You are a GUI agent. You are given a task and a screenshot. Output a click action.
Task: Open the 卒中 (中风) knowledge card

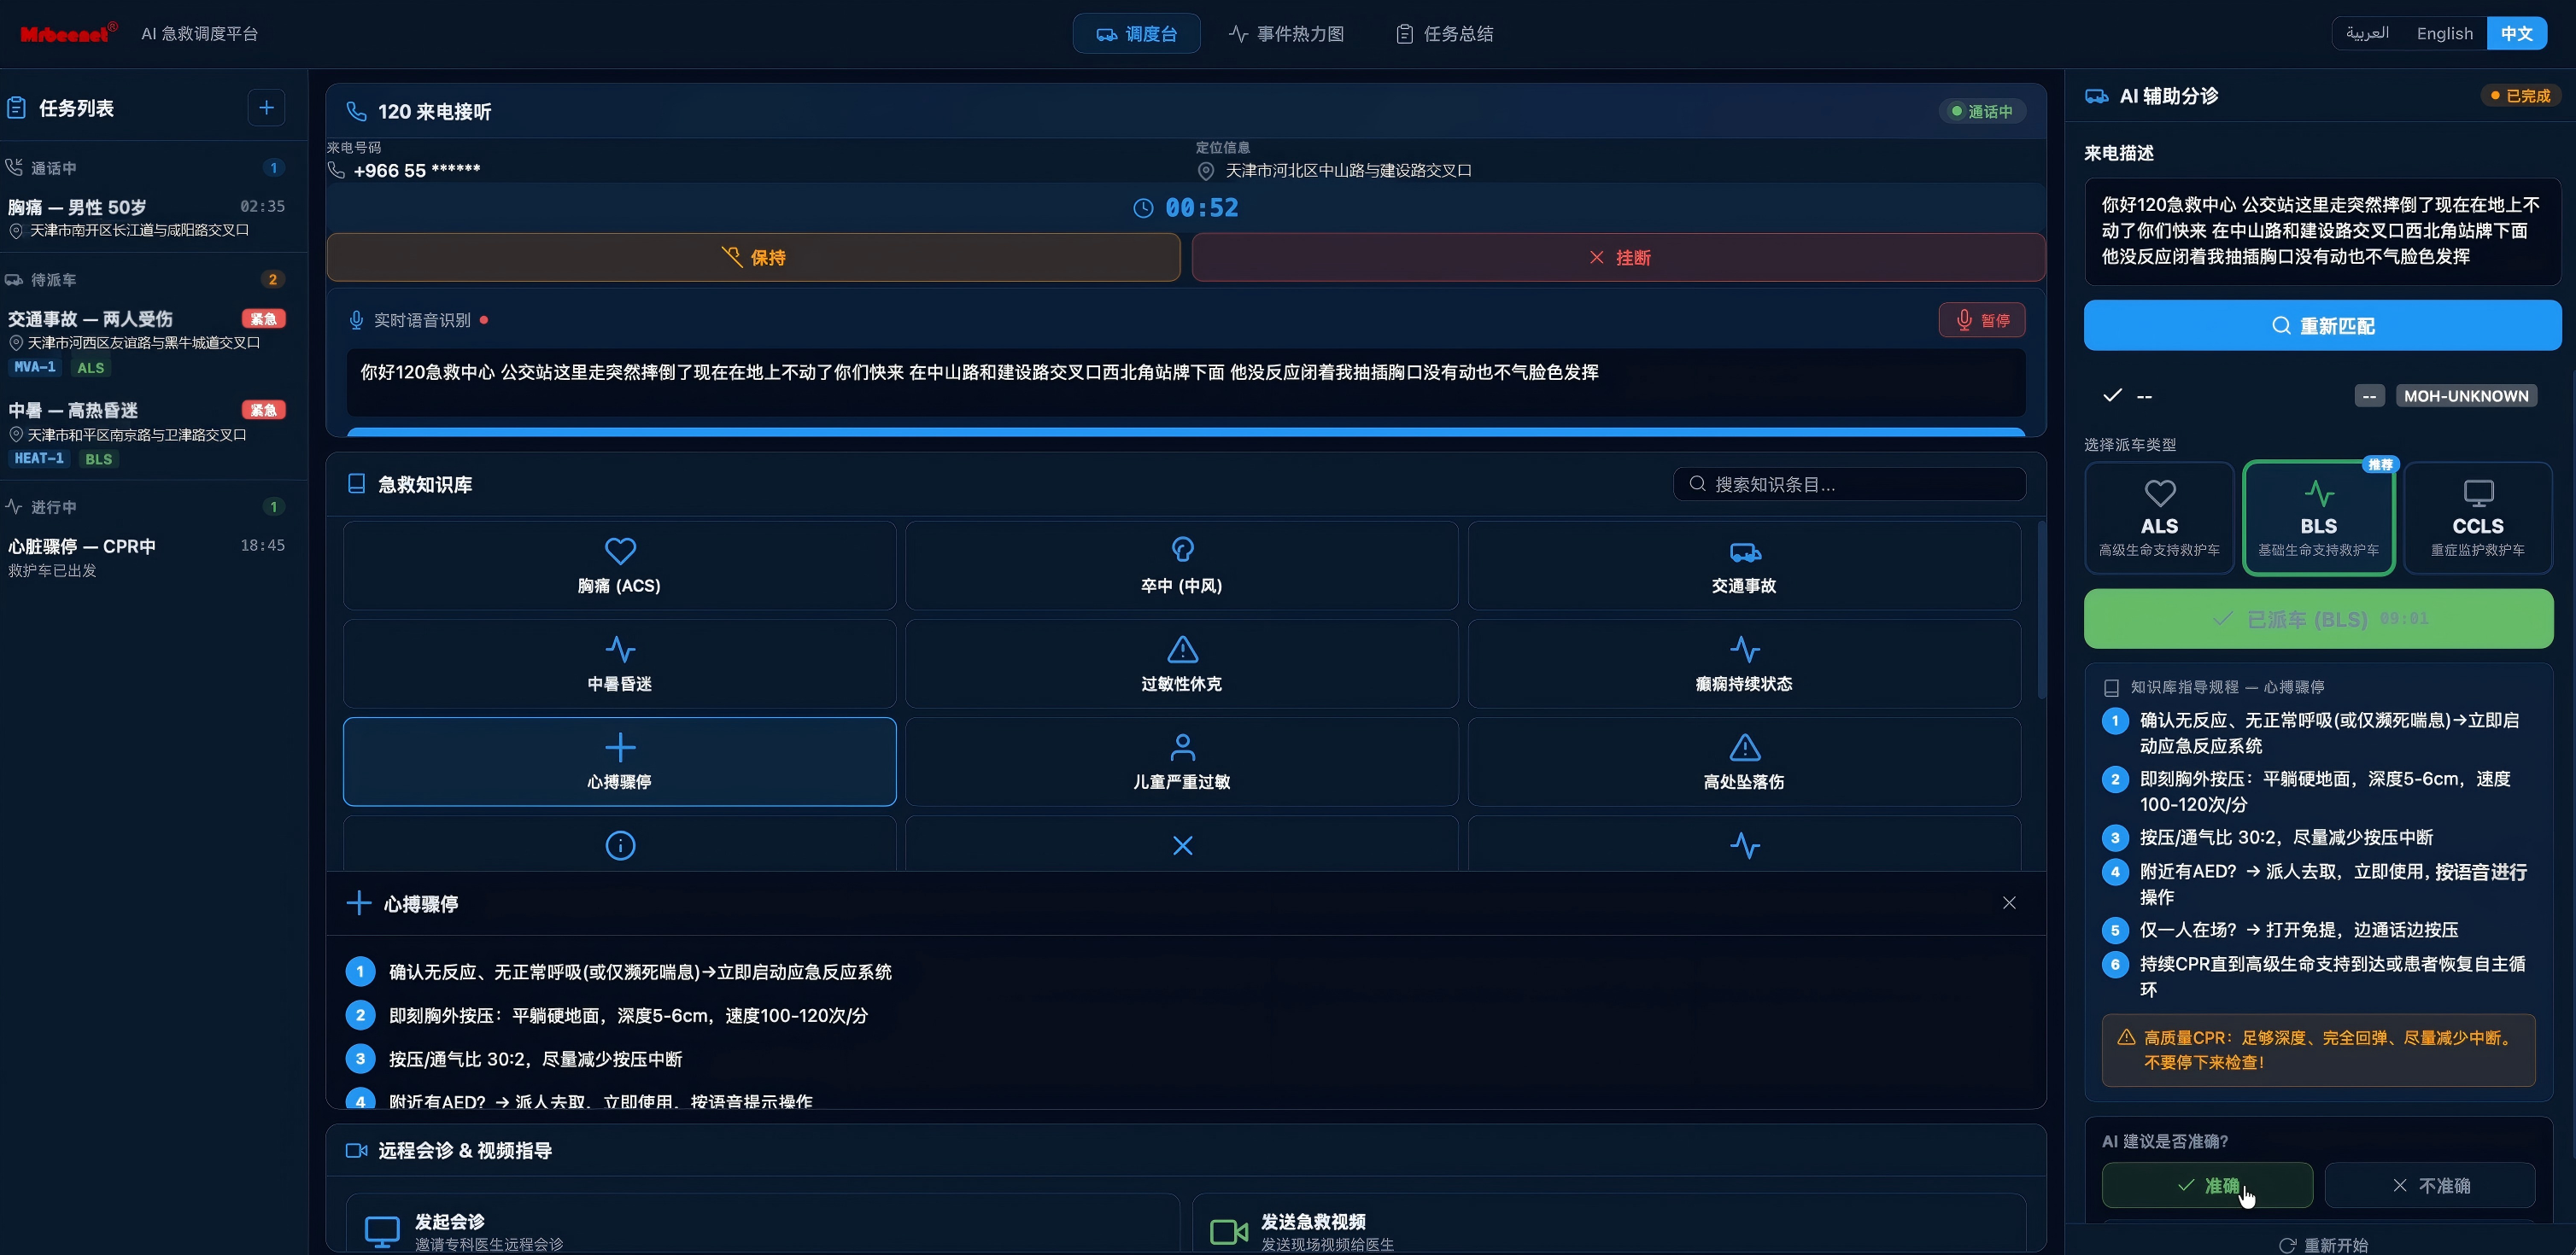tap(1182, 565)
